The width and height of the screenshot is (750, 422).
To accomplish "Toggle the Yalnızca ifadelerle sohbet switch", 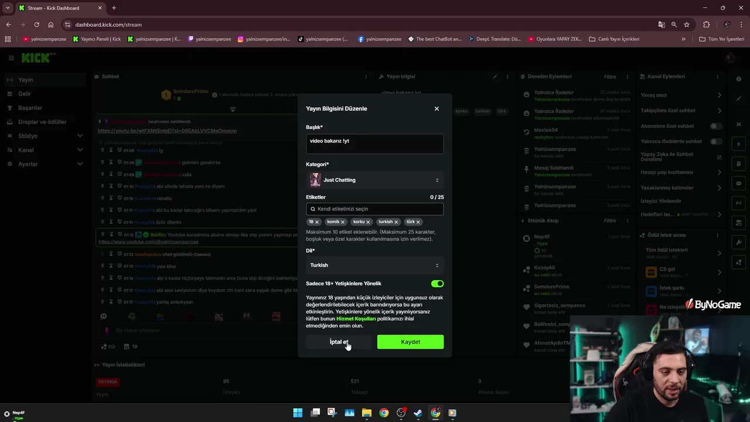I will click(x=715, y=141).
